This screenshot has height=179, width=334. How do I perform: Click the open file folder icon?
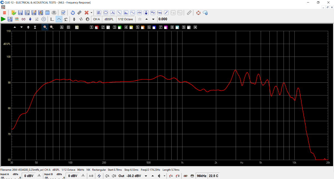click(x=14, y=13)
